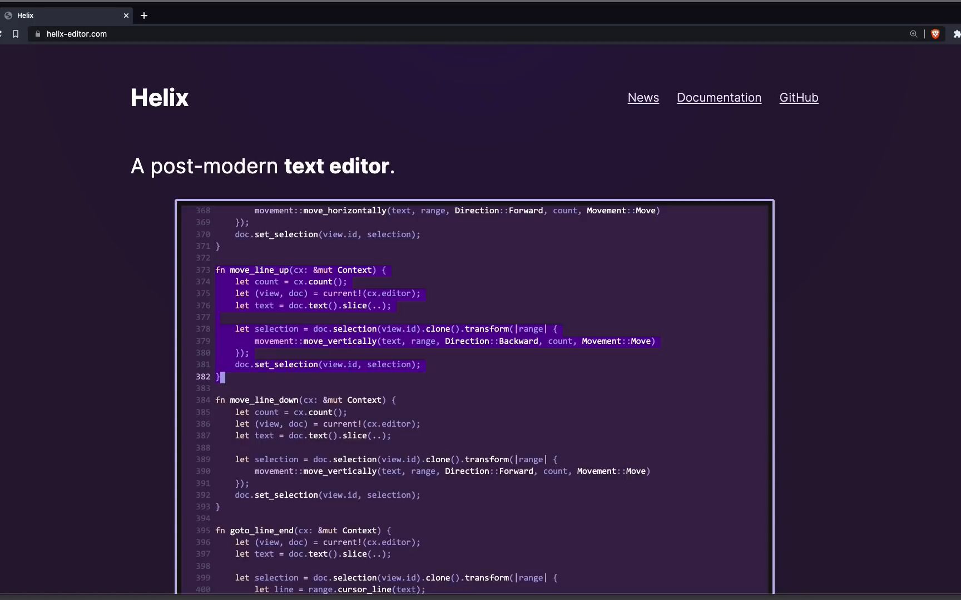Click 'let count = cx.count();' on line 374

(x=291, y=282)
